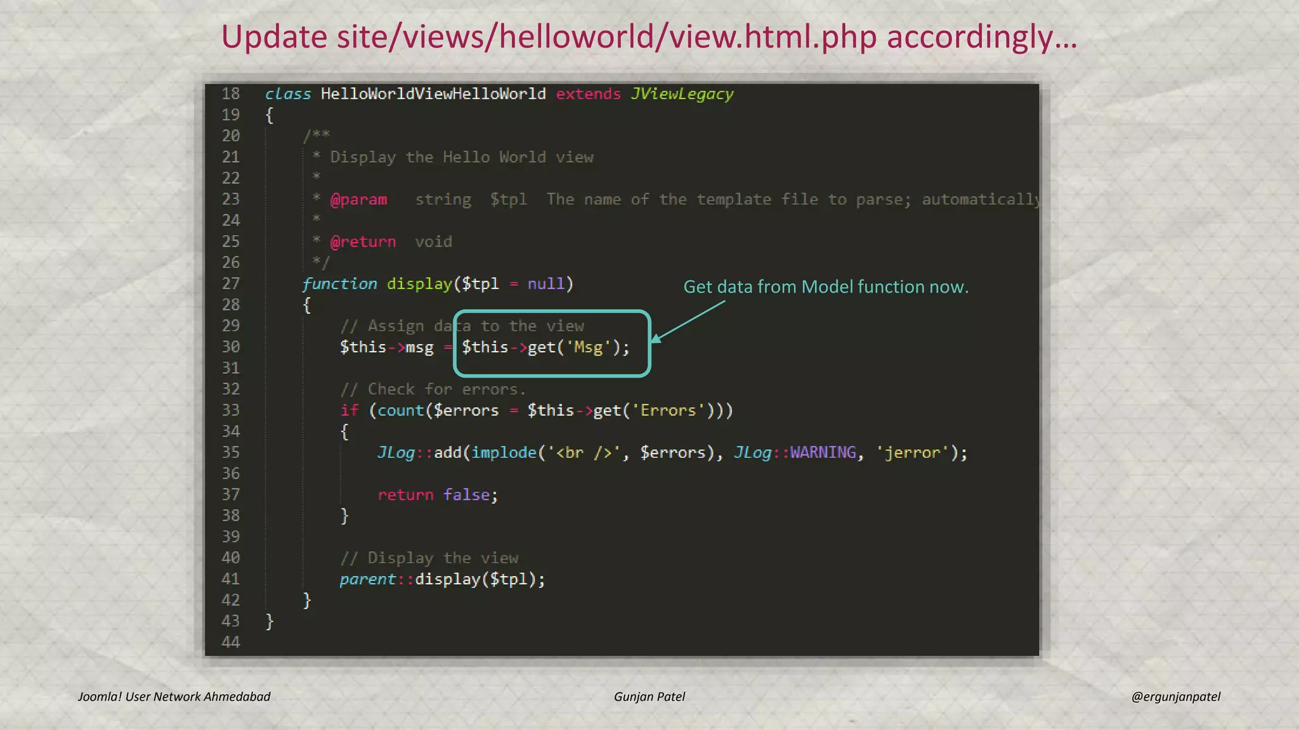Click 'function display($tpl = null)' on line 27
This screenshot has width=1299, height=730.
click(x=438, y=284)
